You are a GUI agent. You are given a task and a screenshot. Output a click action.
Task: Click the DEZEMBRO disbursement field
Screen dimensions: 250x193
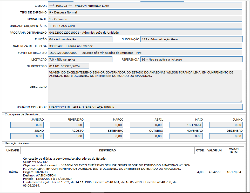[226, 136]
